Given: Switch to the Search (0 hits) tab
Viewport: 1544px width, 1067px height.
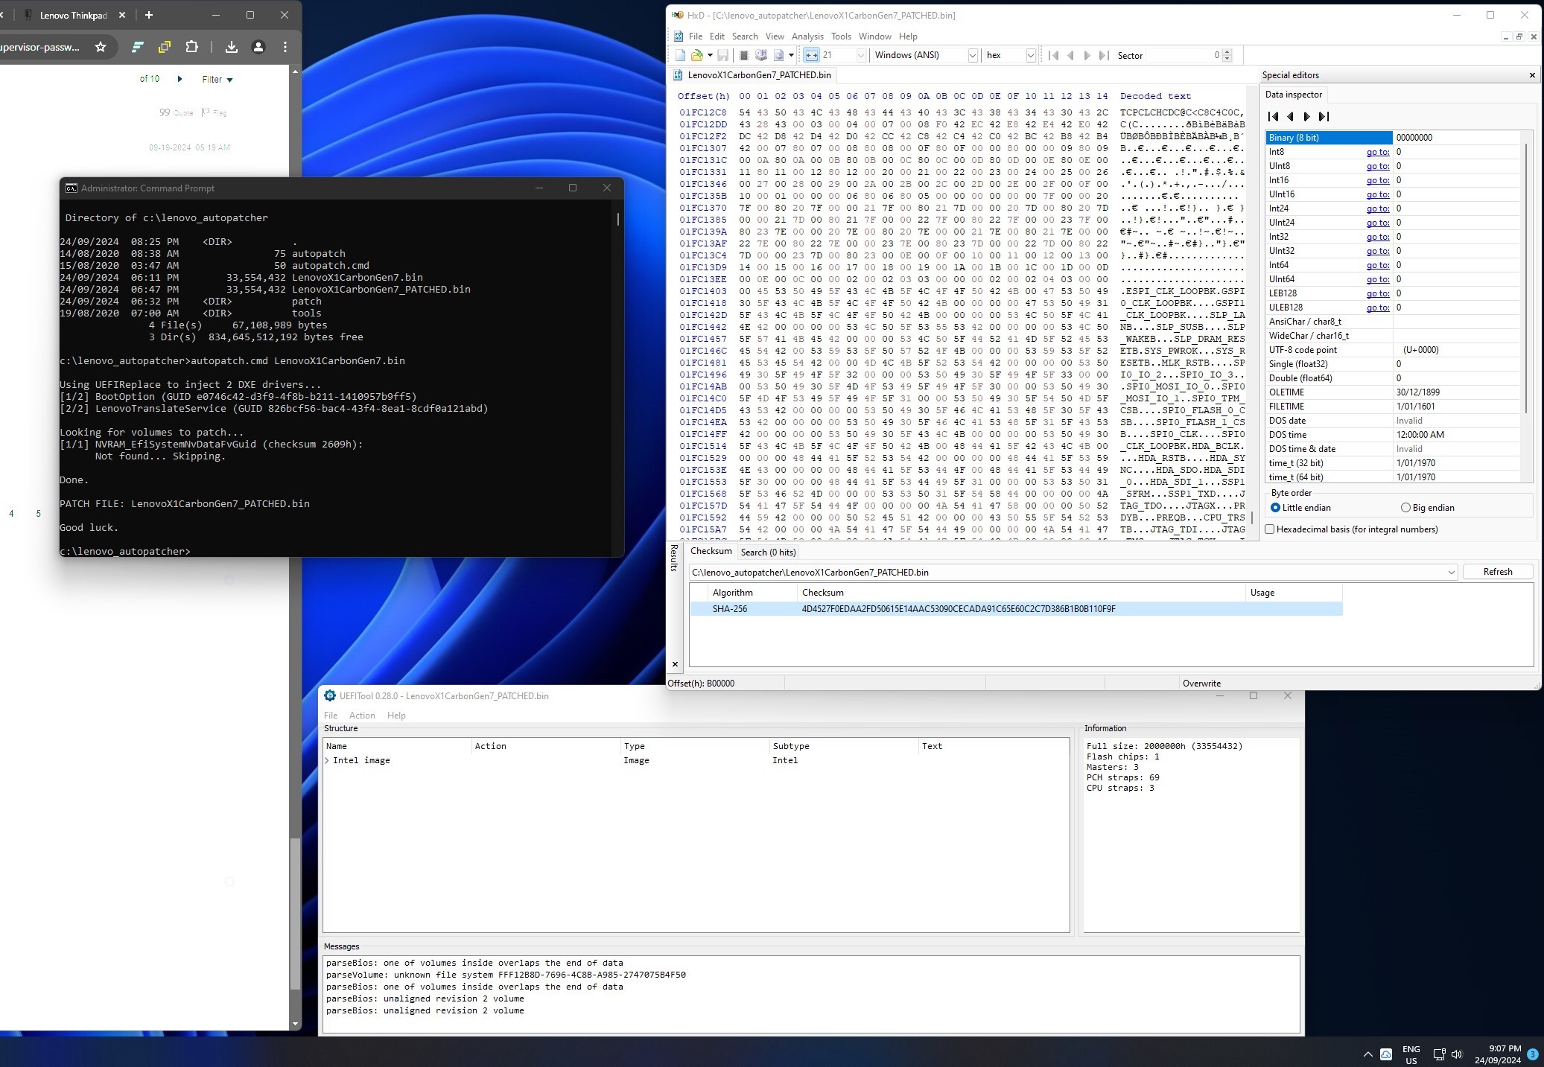Looking at the screenshot, I should pos(768,552).
